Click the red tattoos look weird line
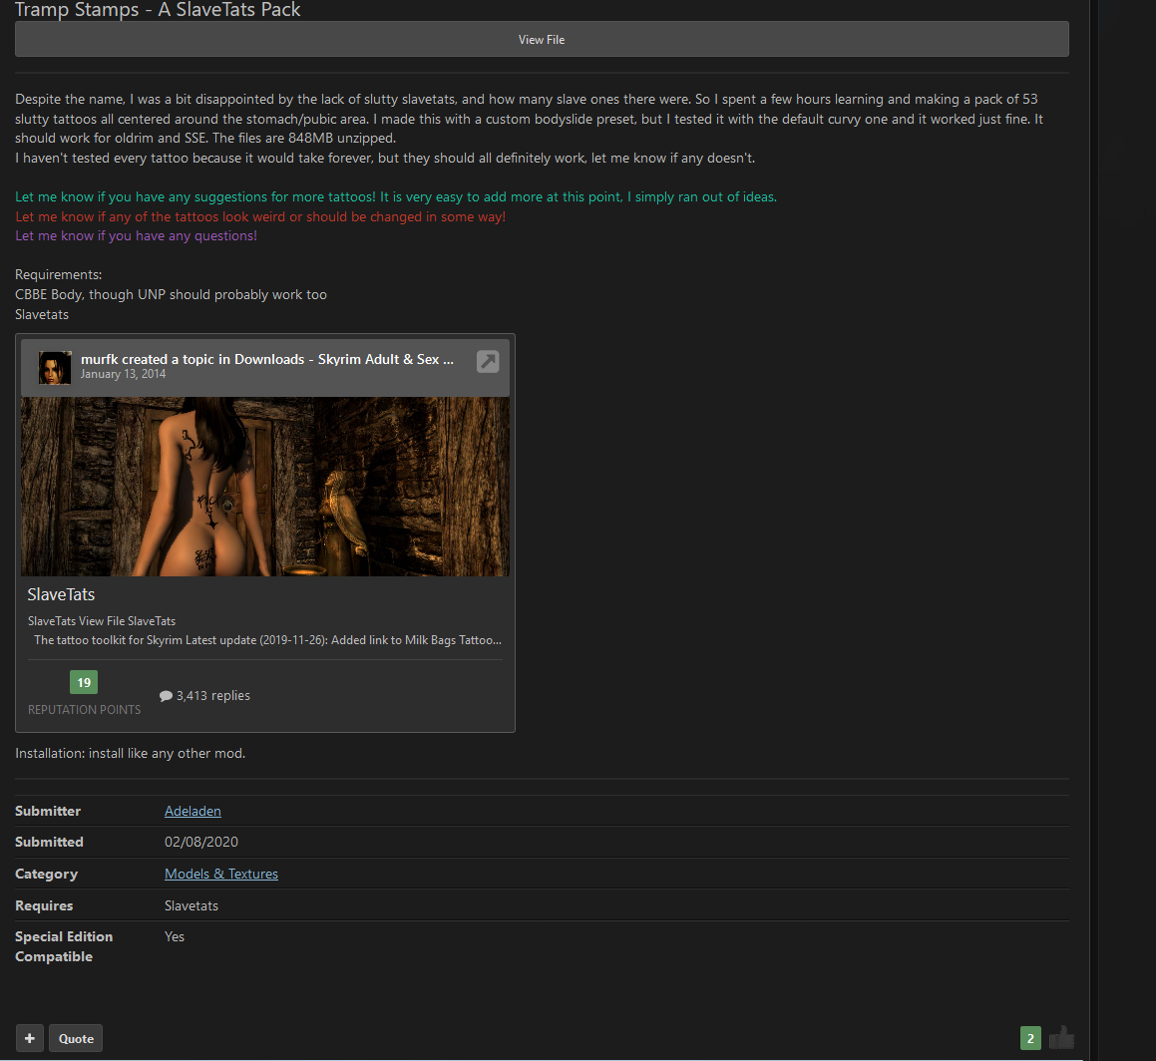Image resolution: width=1156 pixels, height=1061 pixels. click(x=260, y=216)
